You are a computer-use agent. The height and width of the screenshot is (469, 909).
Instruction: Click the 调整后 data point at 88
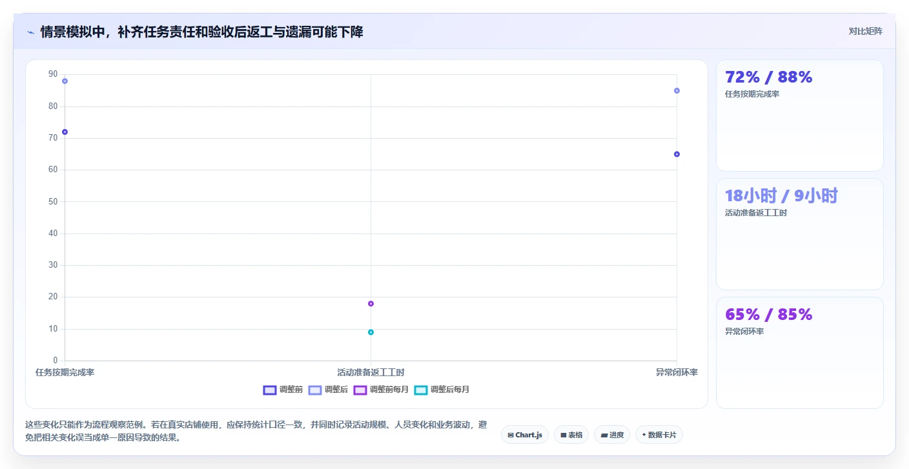[65, 81]
